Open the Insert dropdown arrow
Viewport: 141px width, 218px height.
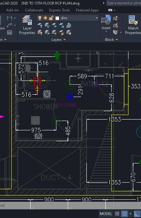point(106,32)
